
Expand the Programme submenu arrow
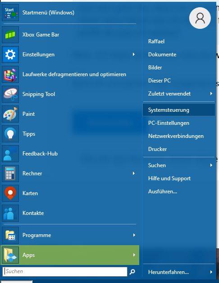tap(134, 235)
